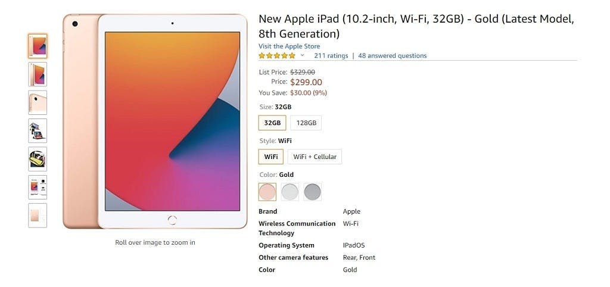Select the second angled iPad thumbnail
This screenshot has height=287, width=610.
38,74
